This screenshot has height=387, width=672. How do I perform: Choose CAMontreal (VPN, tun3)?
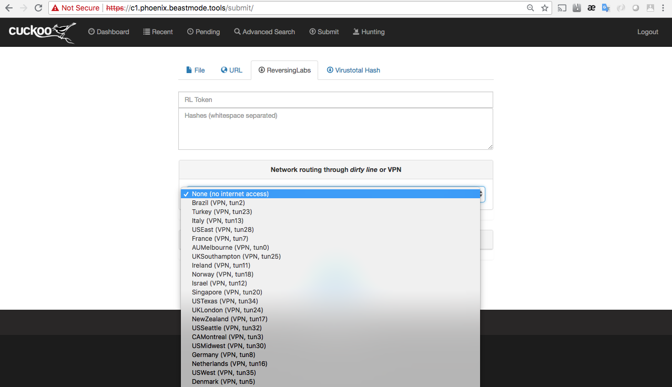coord(330,337)
